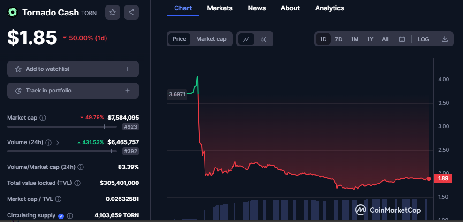Open the Chart tab
Viewport: 463px width, 222px height.
click(x=183, y=8)
